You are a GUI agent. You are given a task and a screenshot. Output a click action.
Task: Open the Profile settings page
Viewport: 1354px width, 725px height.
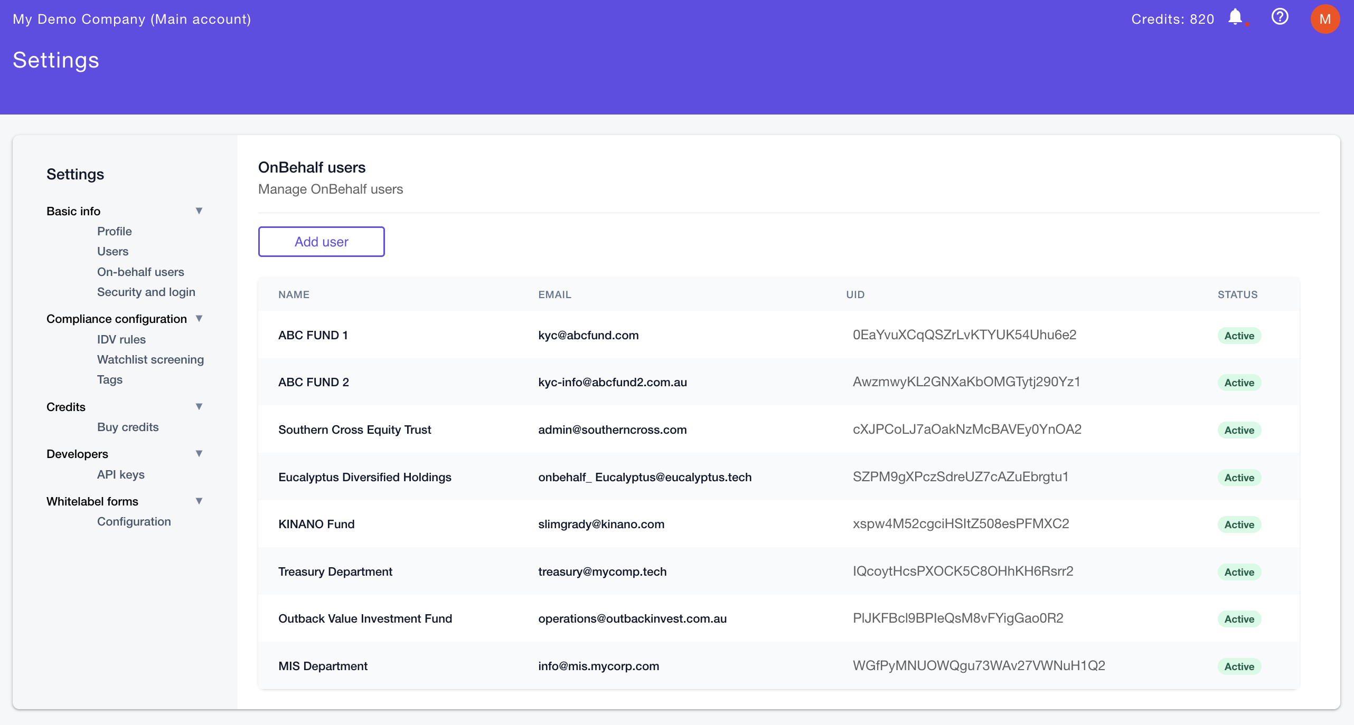(x=114, y=231)
